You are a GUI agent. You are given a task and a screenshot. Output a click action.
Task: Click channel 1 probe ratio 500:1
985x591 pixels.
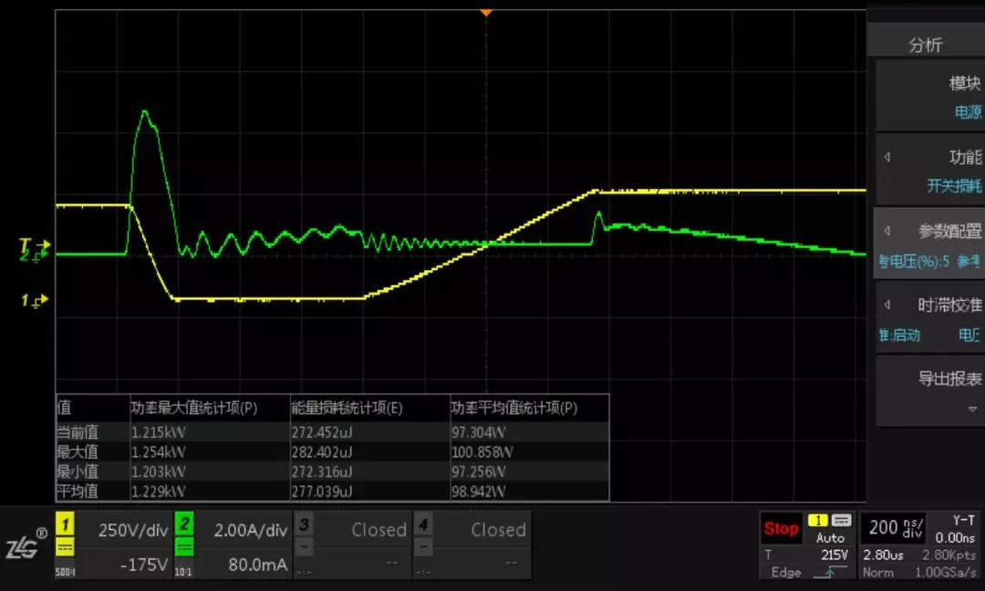click(66, 572)
